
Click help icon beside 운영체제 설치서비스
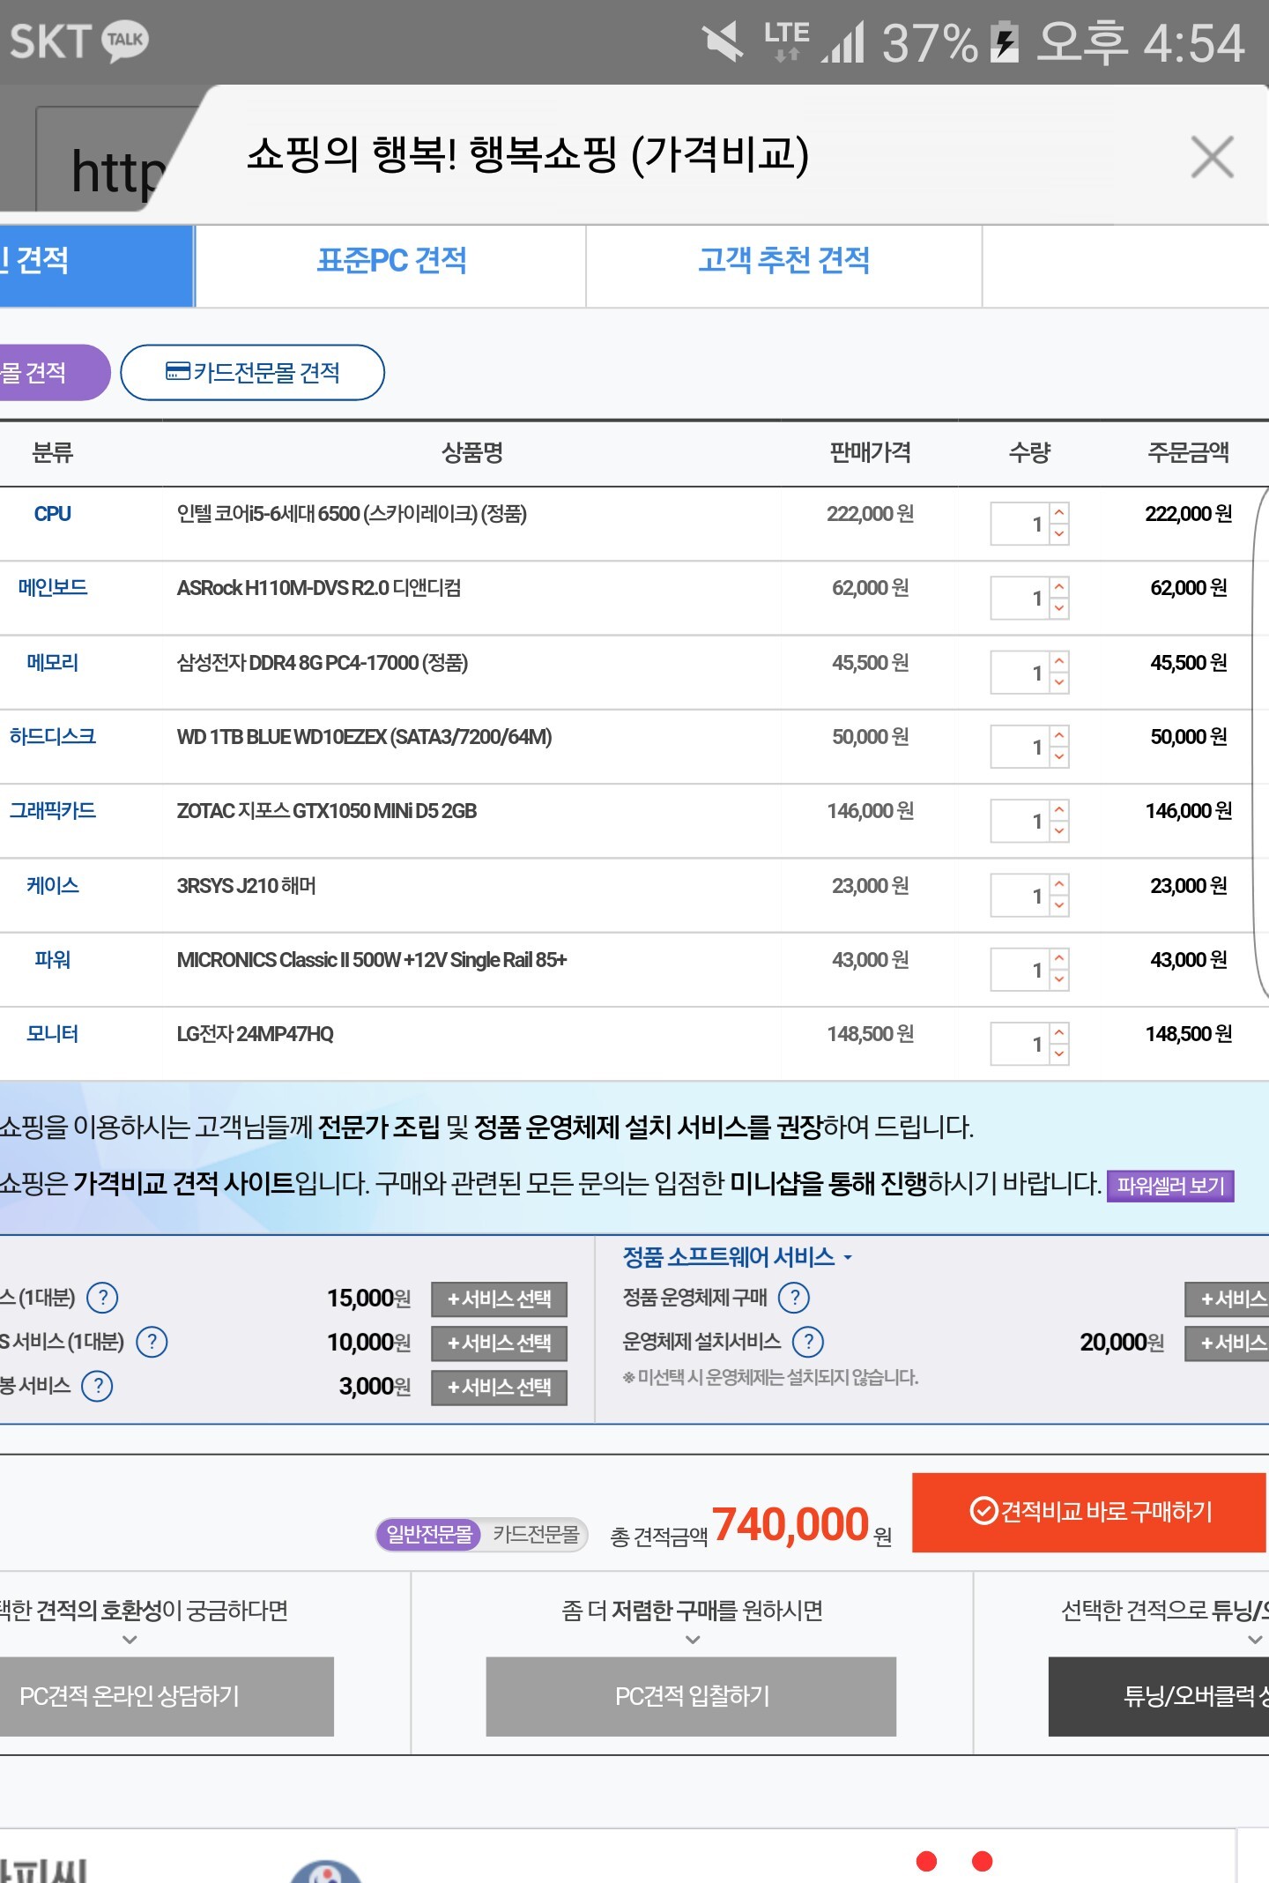coord(807,1342)
